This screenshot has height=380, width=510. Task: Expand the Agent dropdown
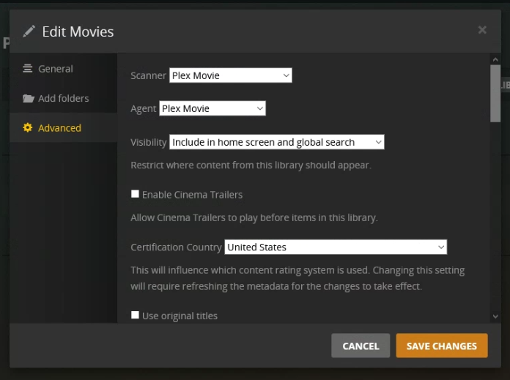coord(212,108)
